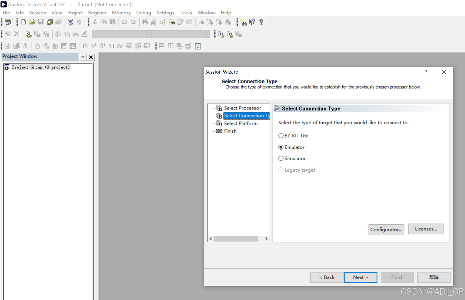Select Project Group (0 project) tree node
The width and height of the screenshot is (465, 300).
[41, 67]
